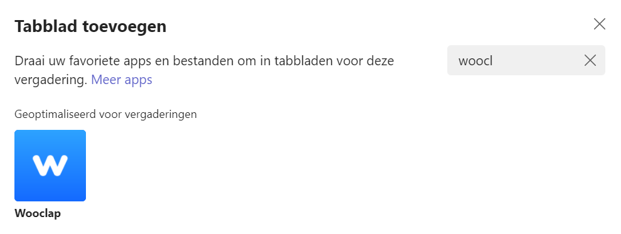Viewport: 621px width, 234px height.
Task: Click the Wooclap app name text
Action: click(38, 213)
